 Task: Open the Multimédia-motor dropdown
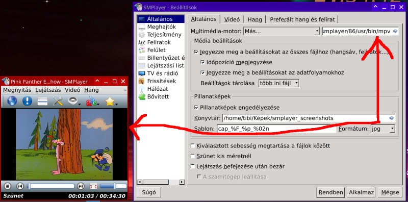(x=282, y=32)
